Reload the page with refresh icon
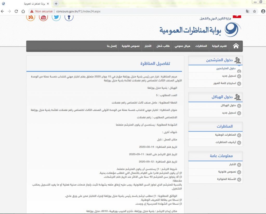Viewport: 266px width, 214px height. click(16, 11)
